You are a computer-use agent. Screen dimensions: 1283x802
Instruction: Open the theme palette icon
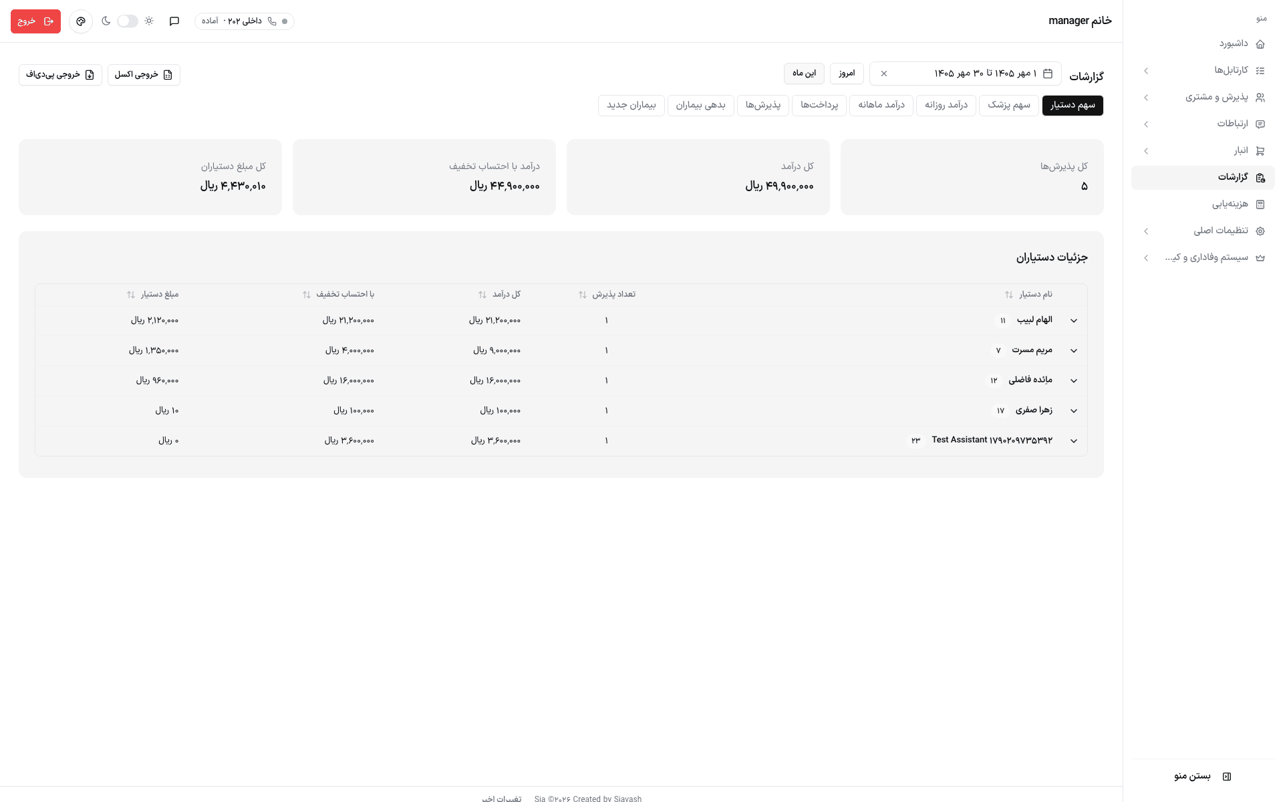81,21
